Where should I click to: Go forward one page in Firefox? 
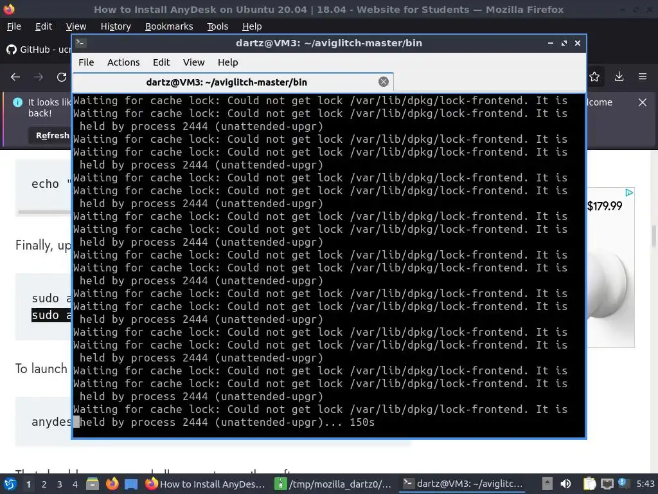[39, 77]
